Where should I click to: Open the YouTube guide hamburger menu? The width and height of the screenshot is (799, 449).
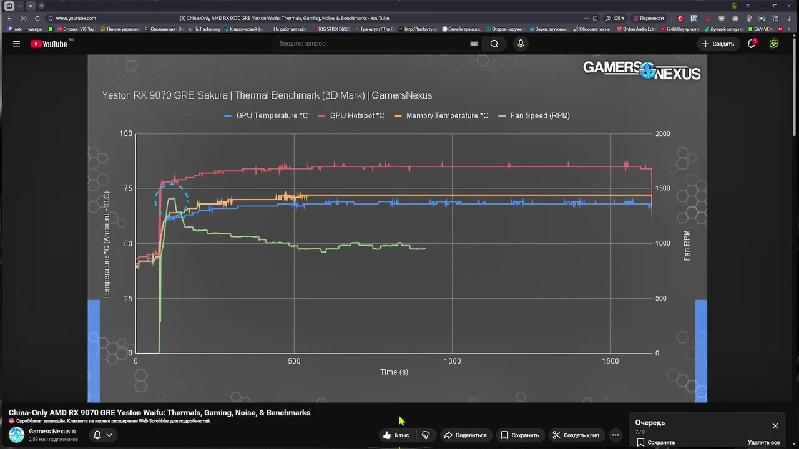point(16,44)
